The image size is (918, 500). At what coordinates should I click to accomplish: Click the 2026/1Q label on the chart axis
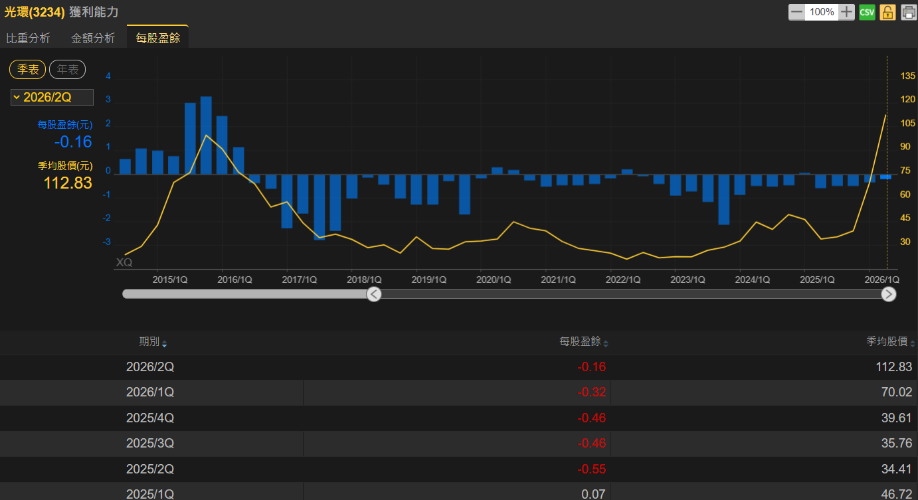882,280
